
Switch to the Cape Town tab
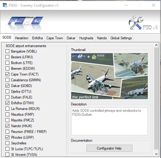point(55,38)
